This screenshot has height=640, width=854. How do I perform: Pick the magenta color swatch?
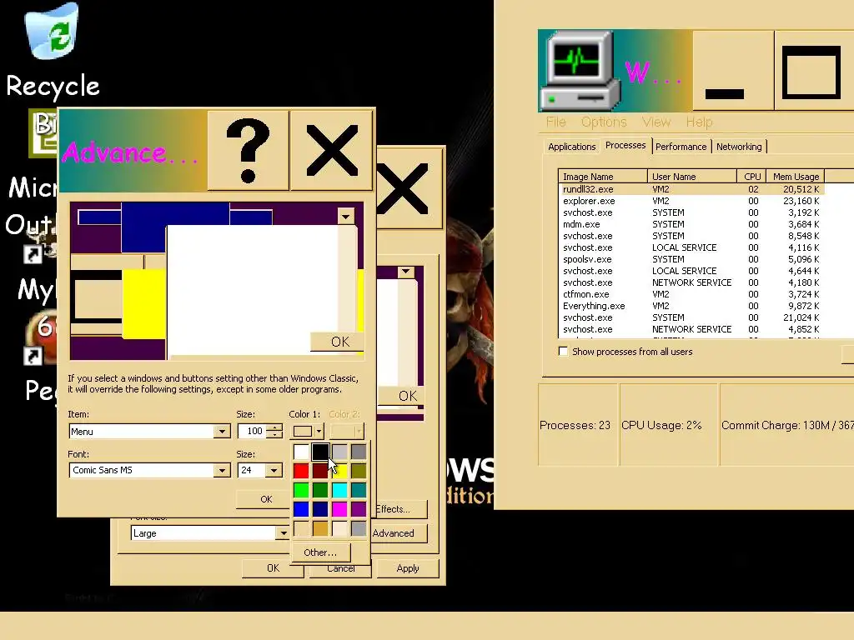click(x=339, y=509)
